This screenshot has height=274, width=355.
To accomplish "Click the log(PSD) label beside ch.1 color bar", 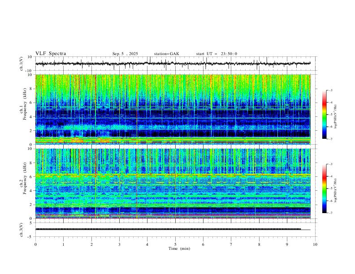I will 336,116.
